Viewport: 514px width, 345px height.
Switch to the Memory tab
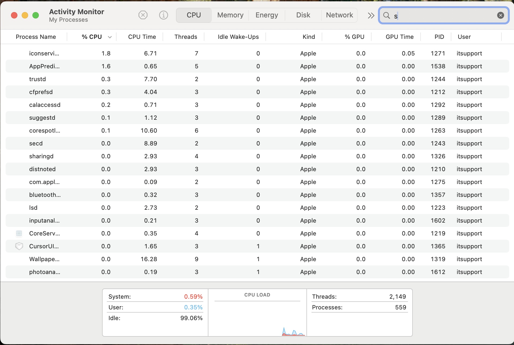point(230,15)
